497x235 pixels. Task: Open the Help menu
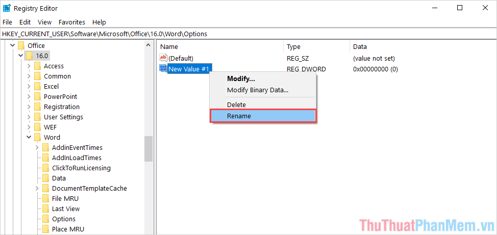pyautogui.click(x=99, y=22)
